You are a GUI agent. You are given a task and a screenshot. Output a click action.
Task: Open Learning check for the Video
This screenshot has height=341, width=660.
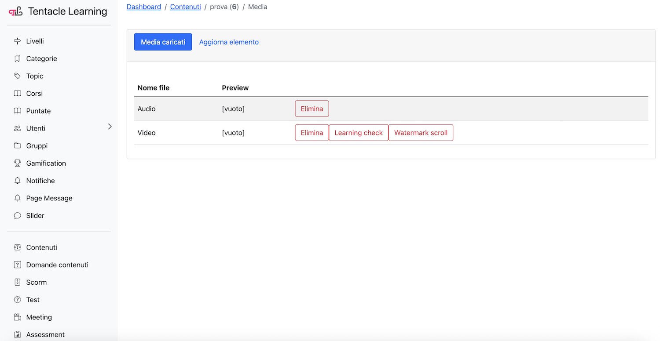pos(358,133)
